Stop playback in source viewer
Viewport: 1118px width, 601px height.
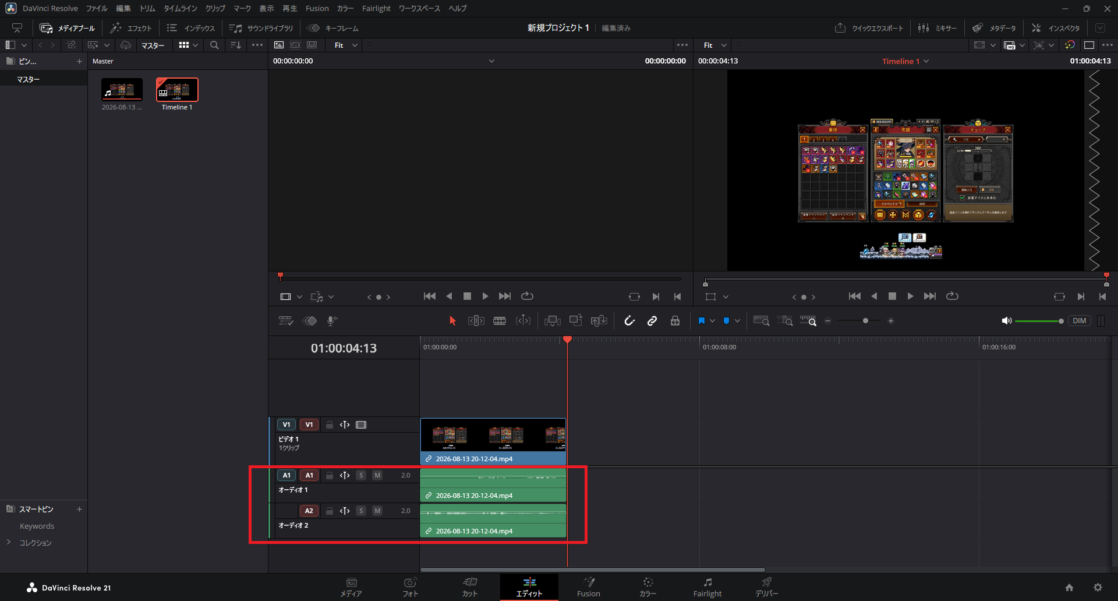[x=467, y=296]
